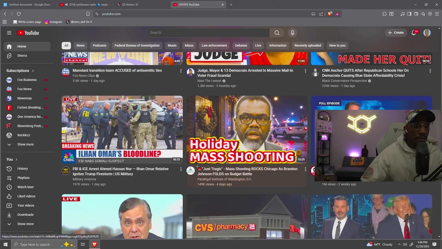
Task: Play the Holiday Mass Shooting thumbnail
Action: [247, 130]
